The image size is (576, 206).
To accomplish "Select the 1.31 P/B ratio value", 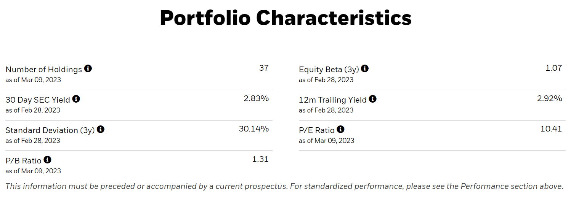I will [x=260, y=160].
